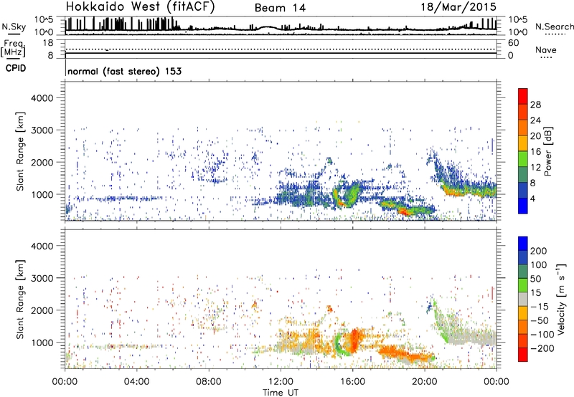The width and height of the screenshot is (574, 397).
Task: Click the "Power [dB]" colorbar title
Action: pyautogui.click(x=547, y=151)
